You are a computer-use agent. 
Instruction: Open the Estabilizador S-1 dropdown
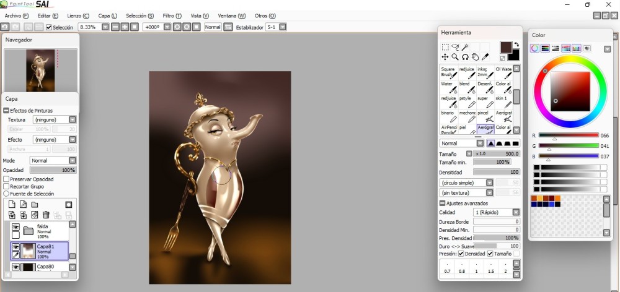click(x=283, y=27)
